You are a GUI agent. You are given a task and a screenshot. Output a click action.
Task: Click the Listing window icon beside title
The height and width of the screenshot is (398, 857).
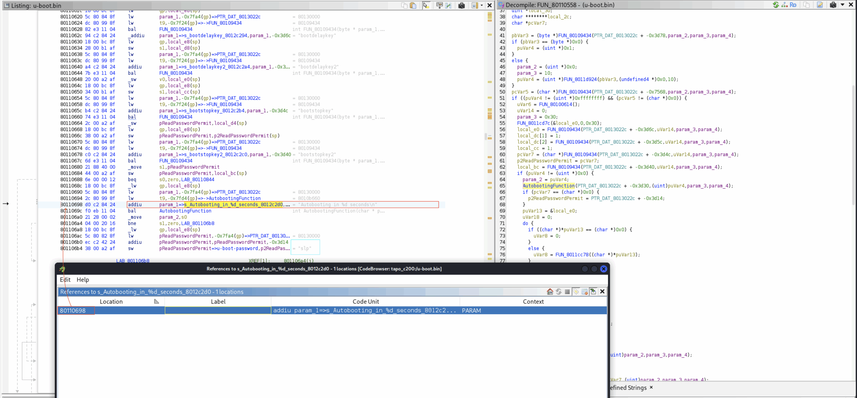(6, 5)
